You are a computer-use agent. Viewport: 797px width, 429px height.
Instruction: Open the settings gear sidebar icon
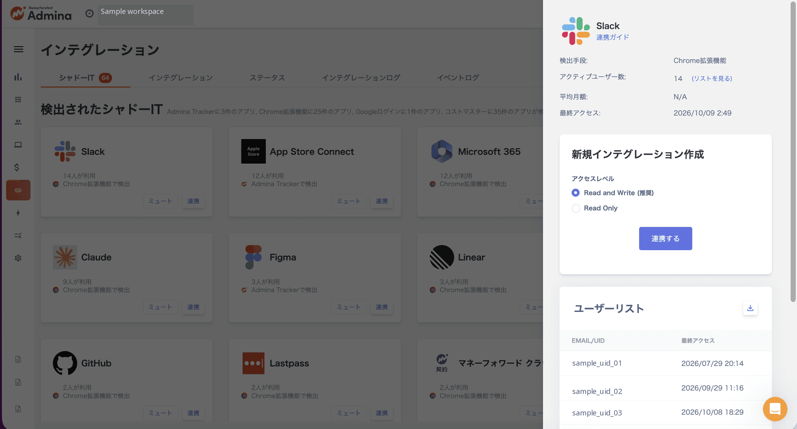click(18, 258)
